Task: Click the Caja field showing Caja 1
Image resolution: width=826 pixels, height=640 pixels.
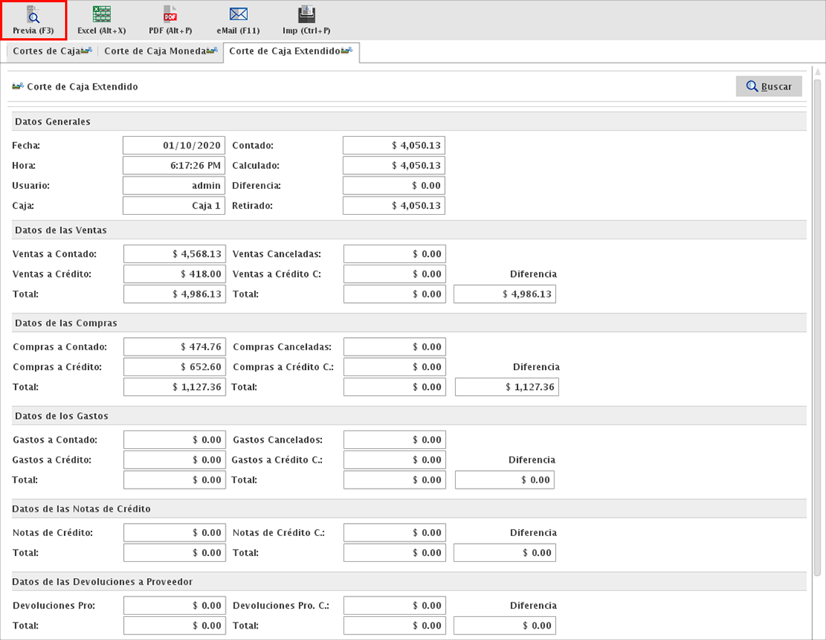Action: [174, 206]
